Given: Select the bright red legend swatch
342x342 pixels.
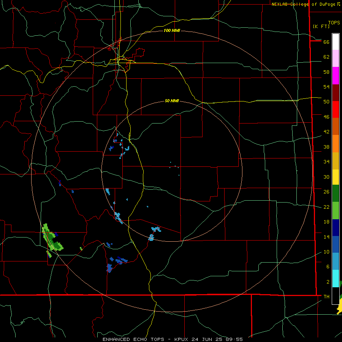Looking at the screenshot, I should [x=336, y=109].
